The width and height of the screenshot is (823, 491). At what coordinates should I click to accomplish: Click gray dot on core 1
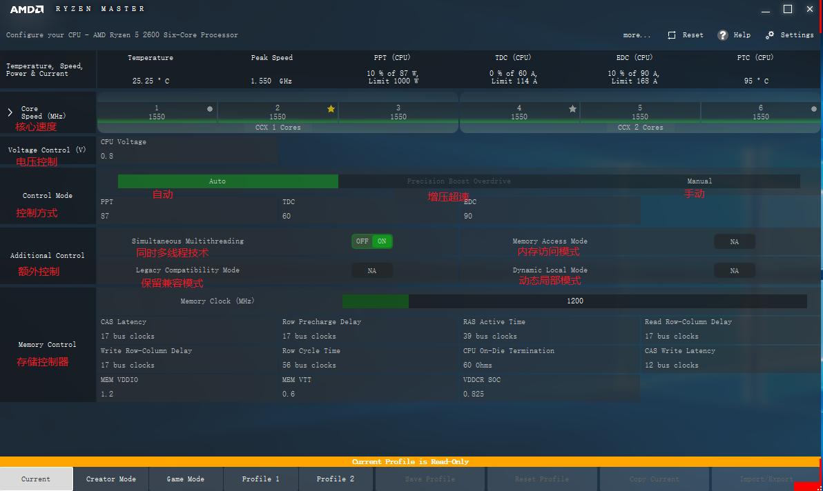(210, 109)
